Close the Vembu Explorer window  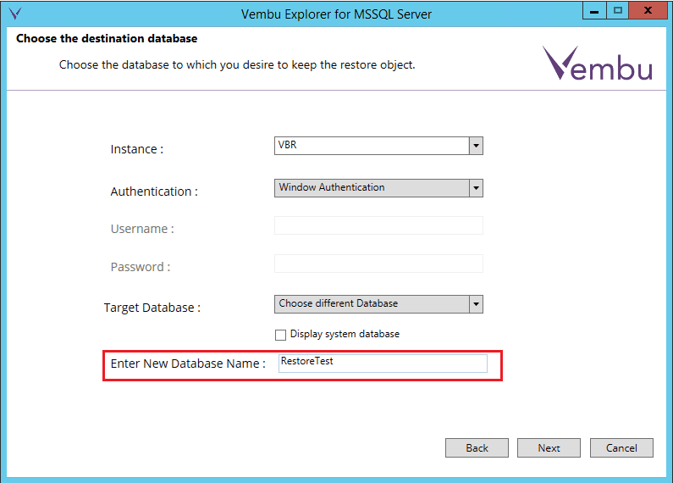click(648, 10)
